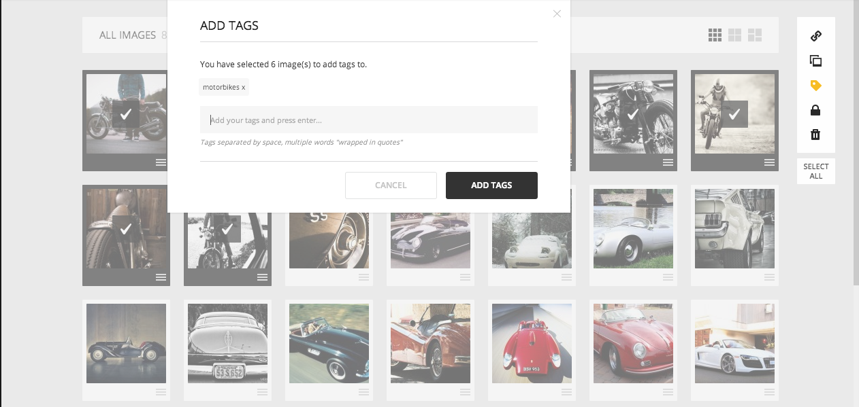Image resolution: width=859 pixels, height=407 pixels.
Task: Close the Add Tags dialog with the X
Action: coord(557,14)
